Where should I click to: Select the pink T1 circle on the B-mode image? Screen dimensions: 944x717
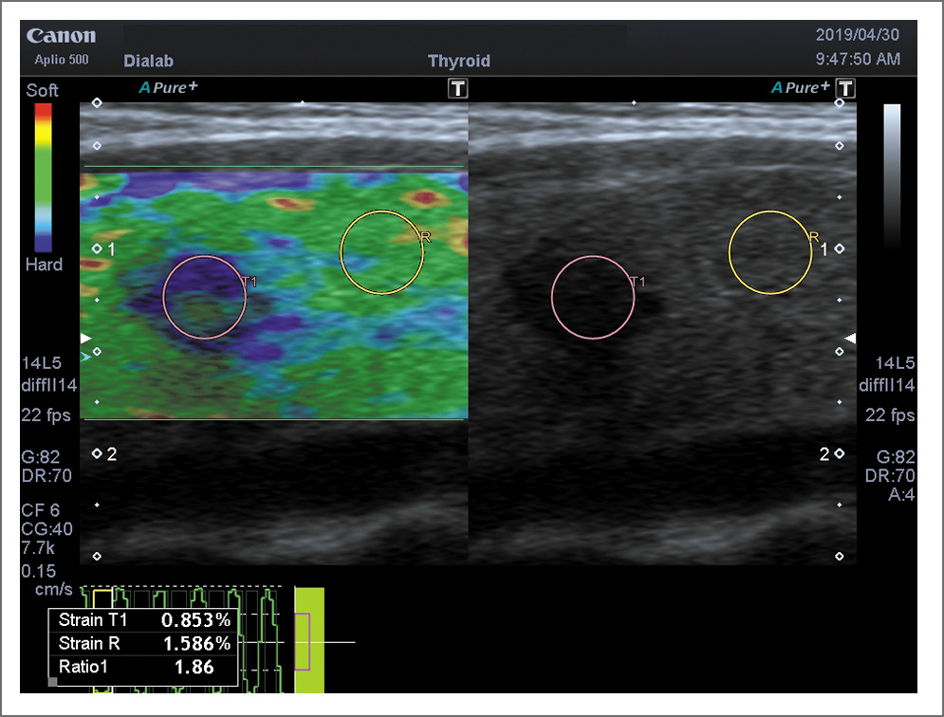[593, 297]
